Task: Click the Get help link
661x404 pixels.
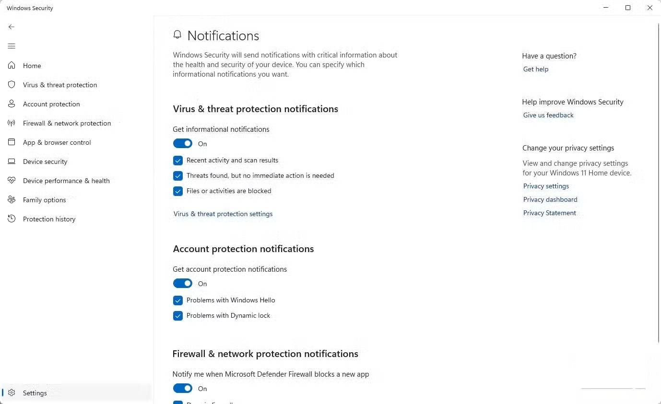Action: coord(536,69)
